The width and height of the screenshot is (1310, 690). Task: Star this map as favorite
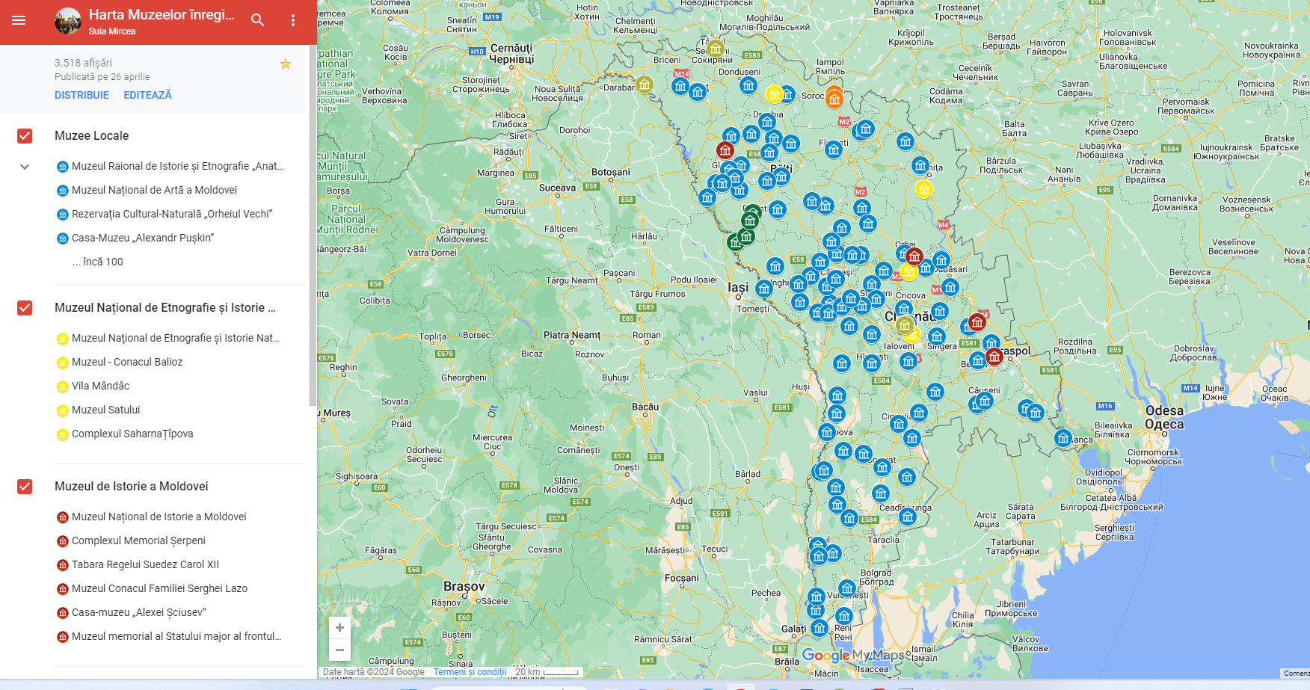point(285,64)
